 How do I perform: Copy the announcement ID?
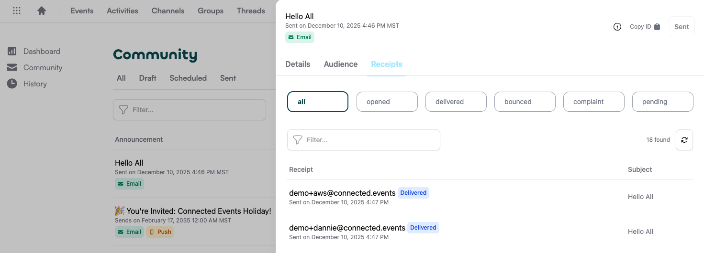coord(645,27)
